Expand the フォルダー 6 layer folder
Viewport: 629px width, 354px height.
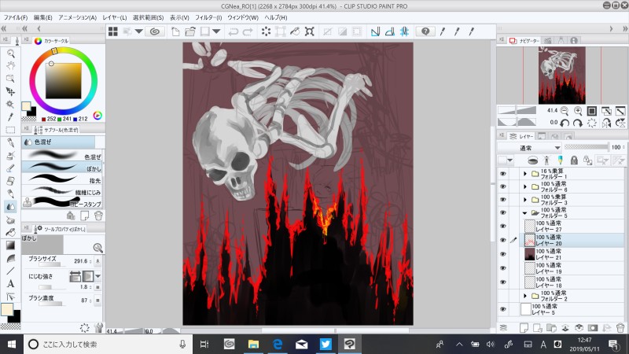pyautogui.click(x=524, y=186)
